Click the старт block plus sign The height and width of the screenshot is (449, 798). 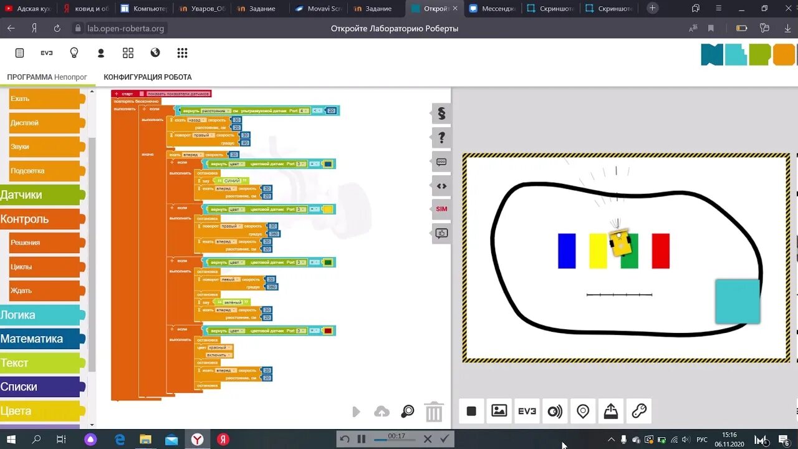pyautogui.click(x=117, y=94)
